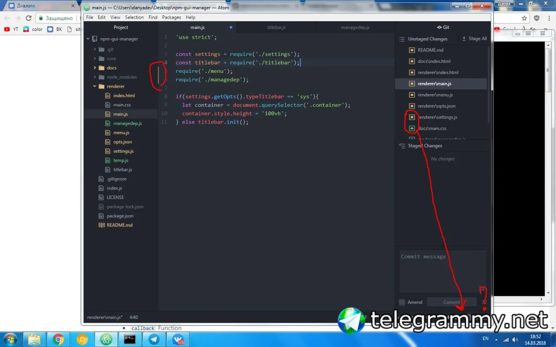Image resolution: width=556 pixels, height=347 pixels.
Task: Open the Selection menu
Action: click(134, 17)
